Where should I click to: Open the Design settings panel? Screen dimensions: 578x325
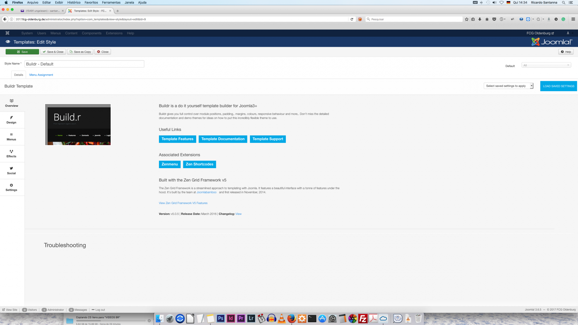[x=12, y=120]
